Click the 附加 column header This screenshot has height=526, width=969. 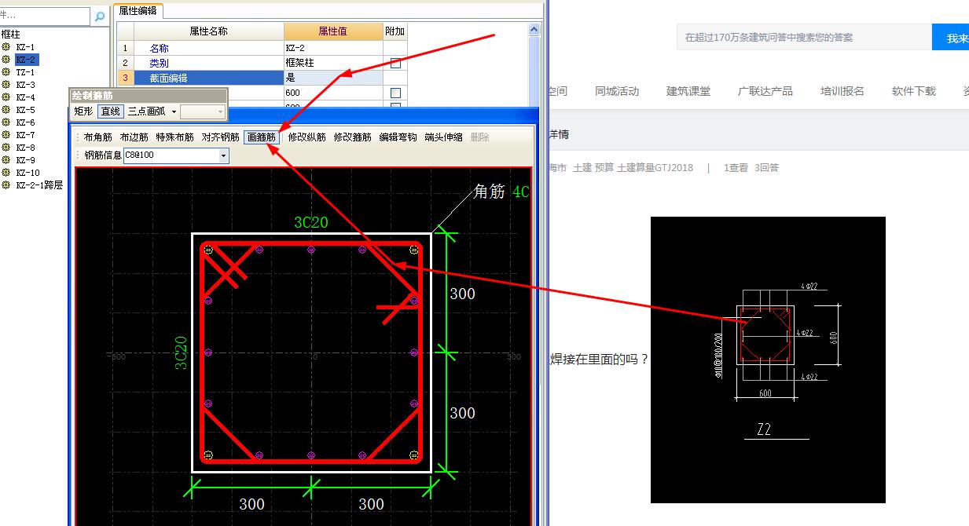coord(395,31)
